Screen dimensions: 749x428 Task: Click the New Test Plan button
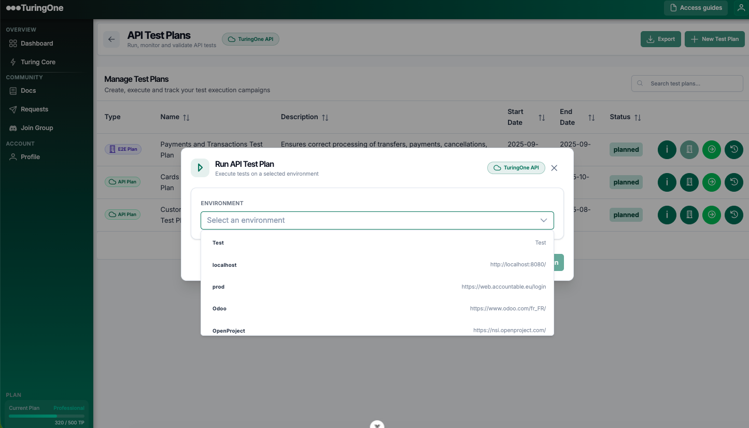(x=714, y=39)
